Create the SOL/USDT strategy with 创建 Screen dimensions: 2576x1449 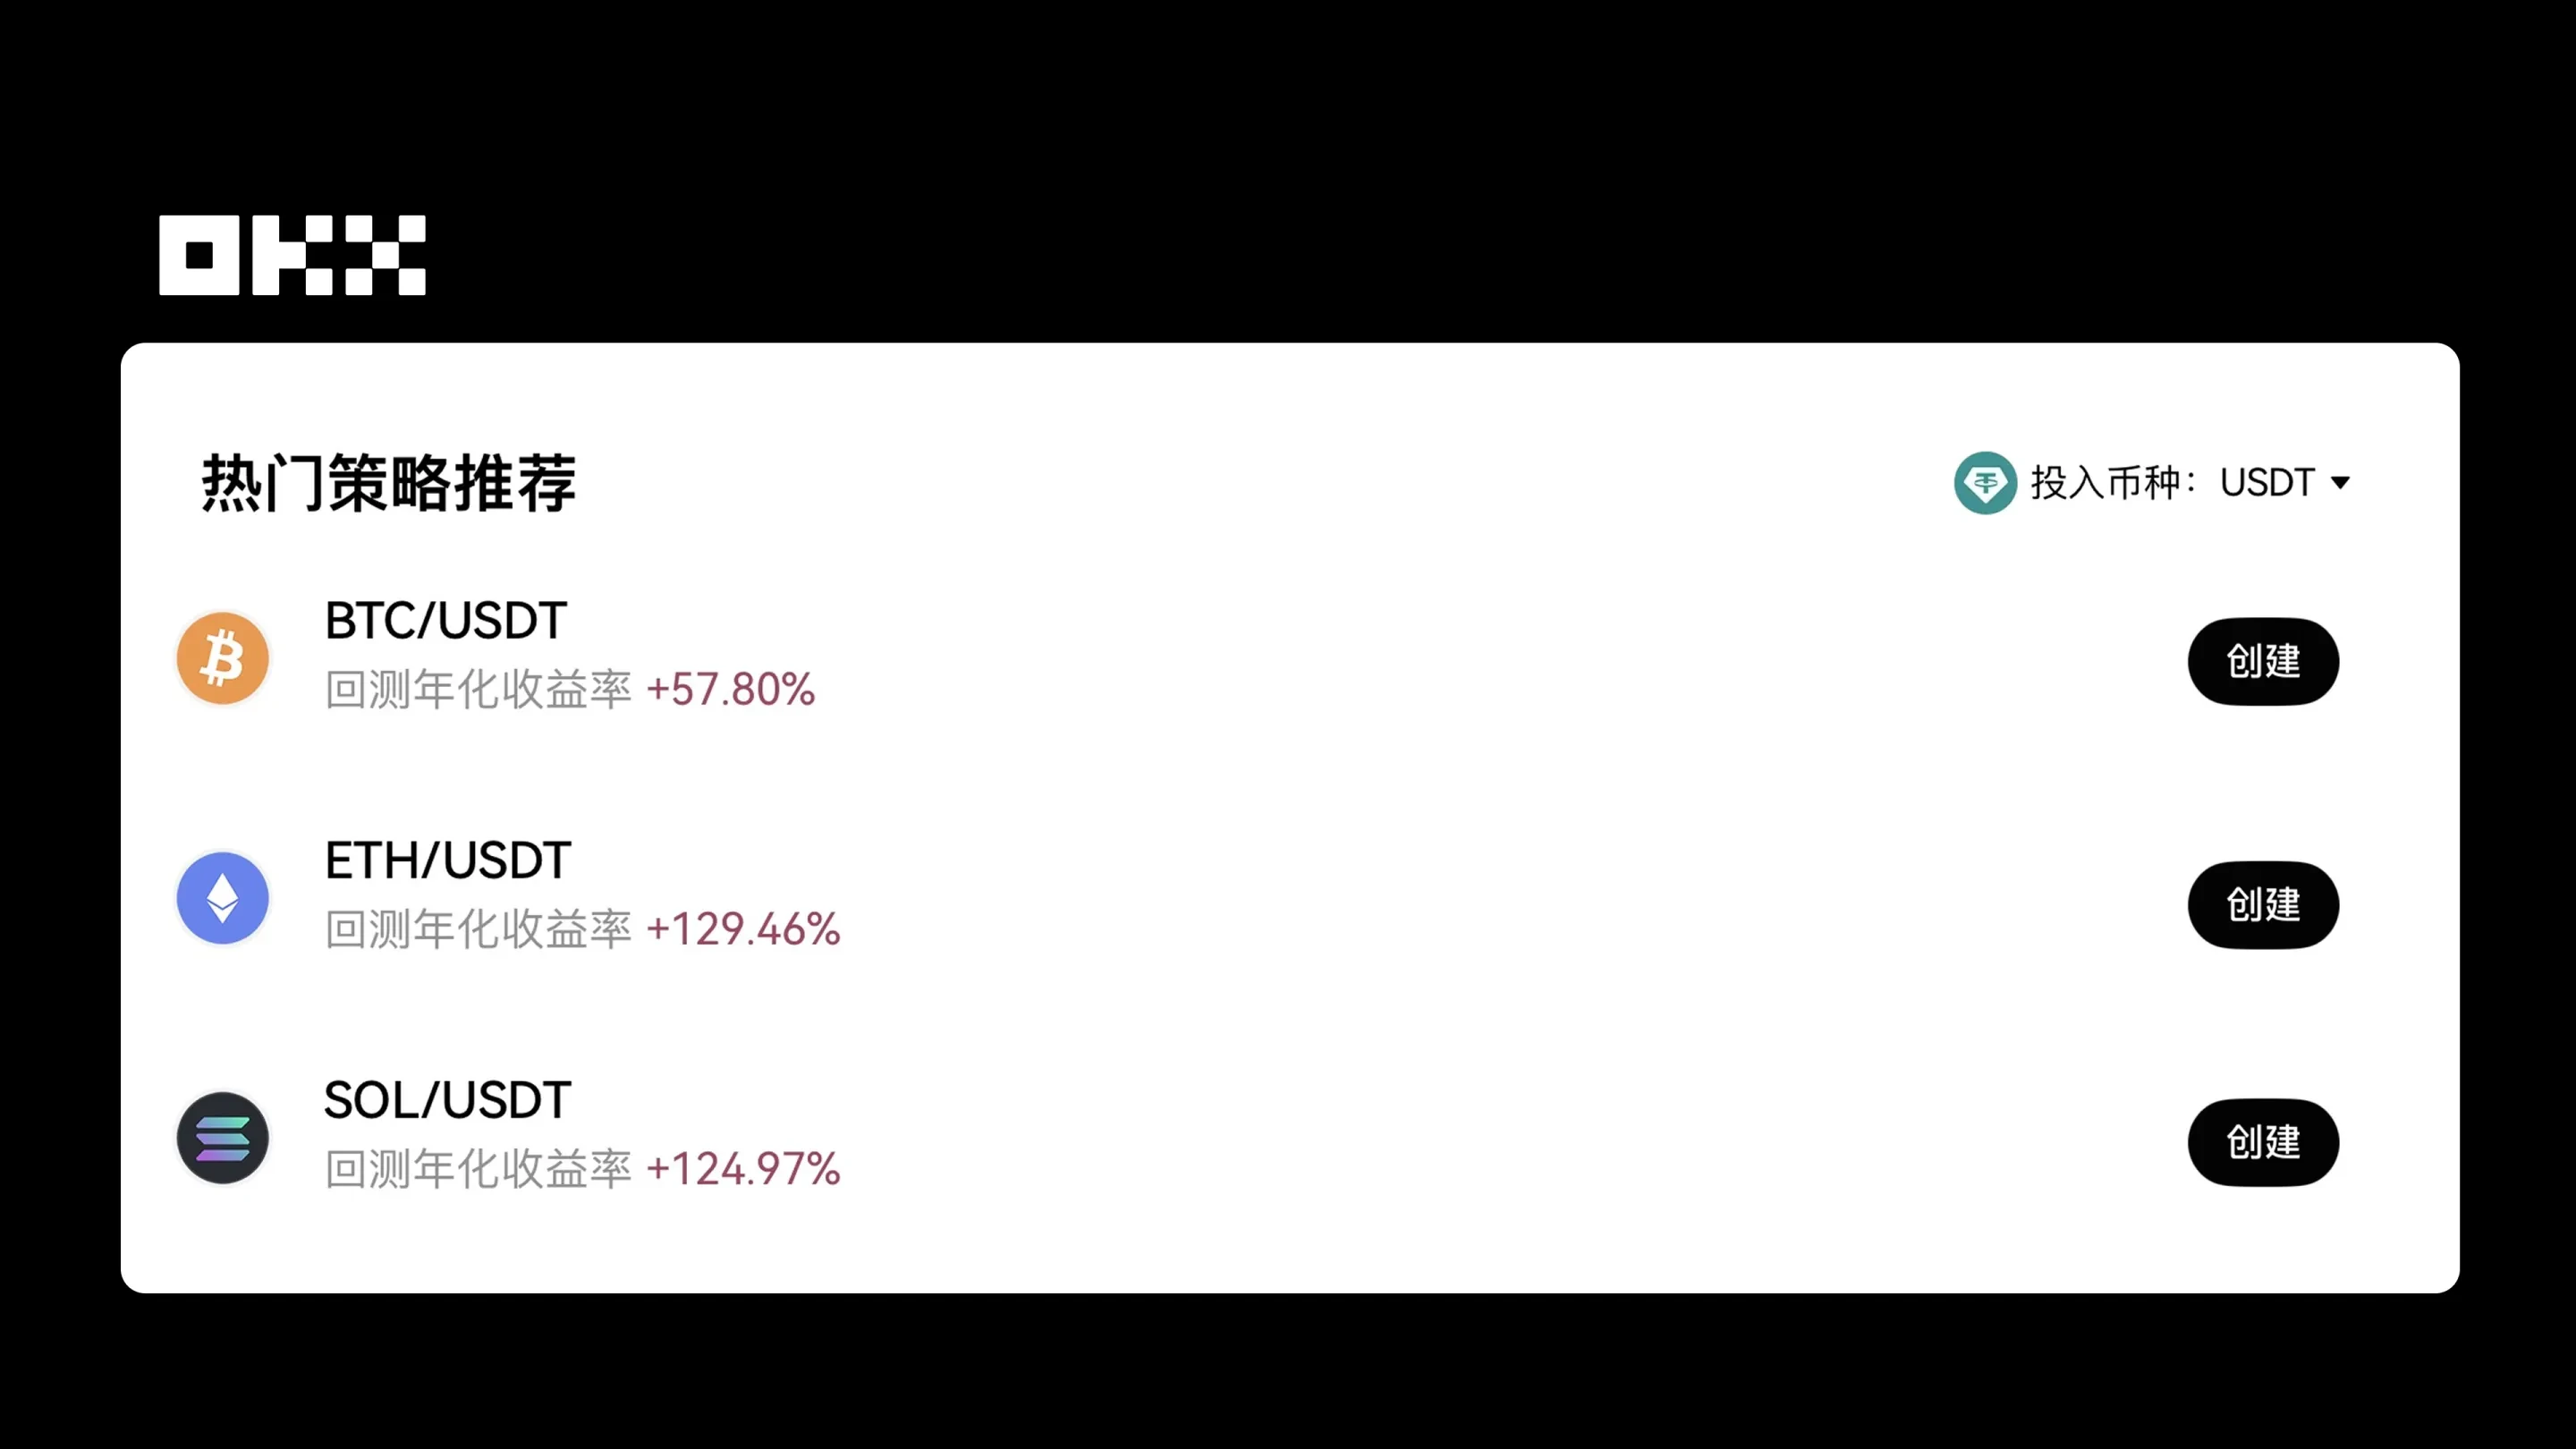pos(2262,1142)
